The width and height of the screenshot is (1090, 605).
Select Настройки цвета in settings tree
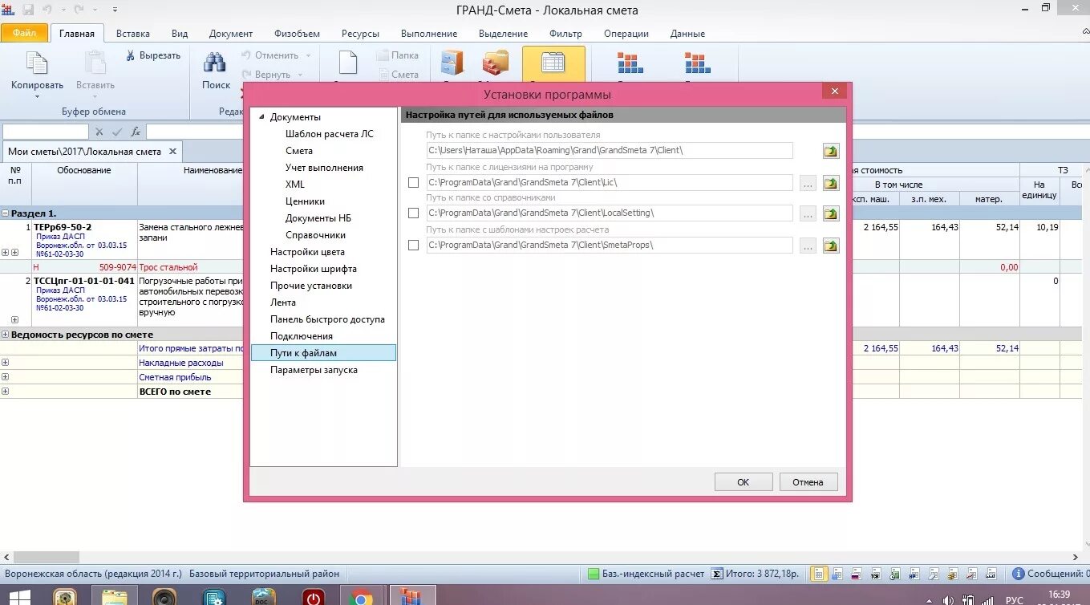307,252
